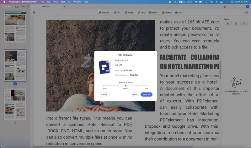251x148 pixels.
Task: Click the W app icon in menu bar
Action: click(x=170, y=2)
